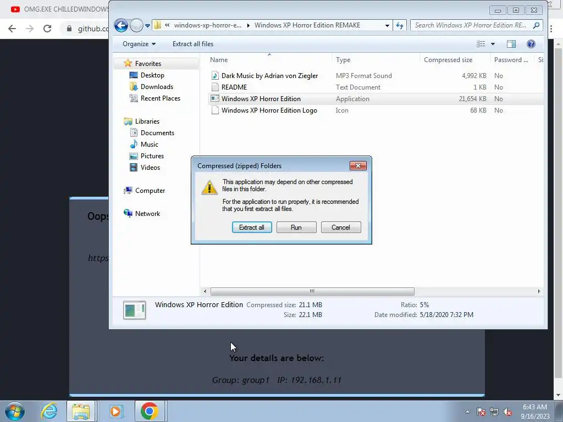Click the MP3 file icon for Dark Music

pyautogui.click(x=215, y=76)
